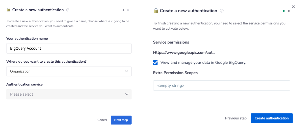Click the Create authentication button
The image size is (300, 131).
click(272, 118)
